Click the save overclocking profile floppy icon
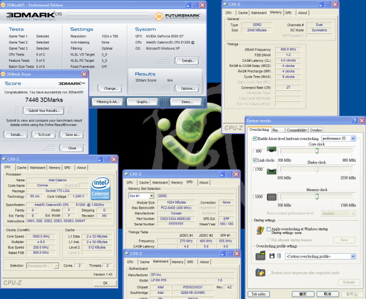 tap(272, 256)
